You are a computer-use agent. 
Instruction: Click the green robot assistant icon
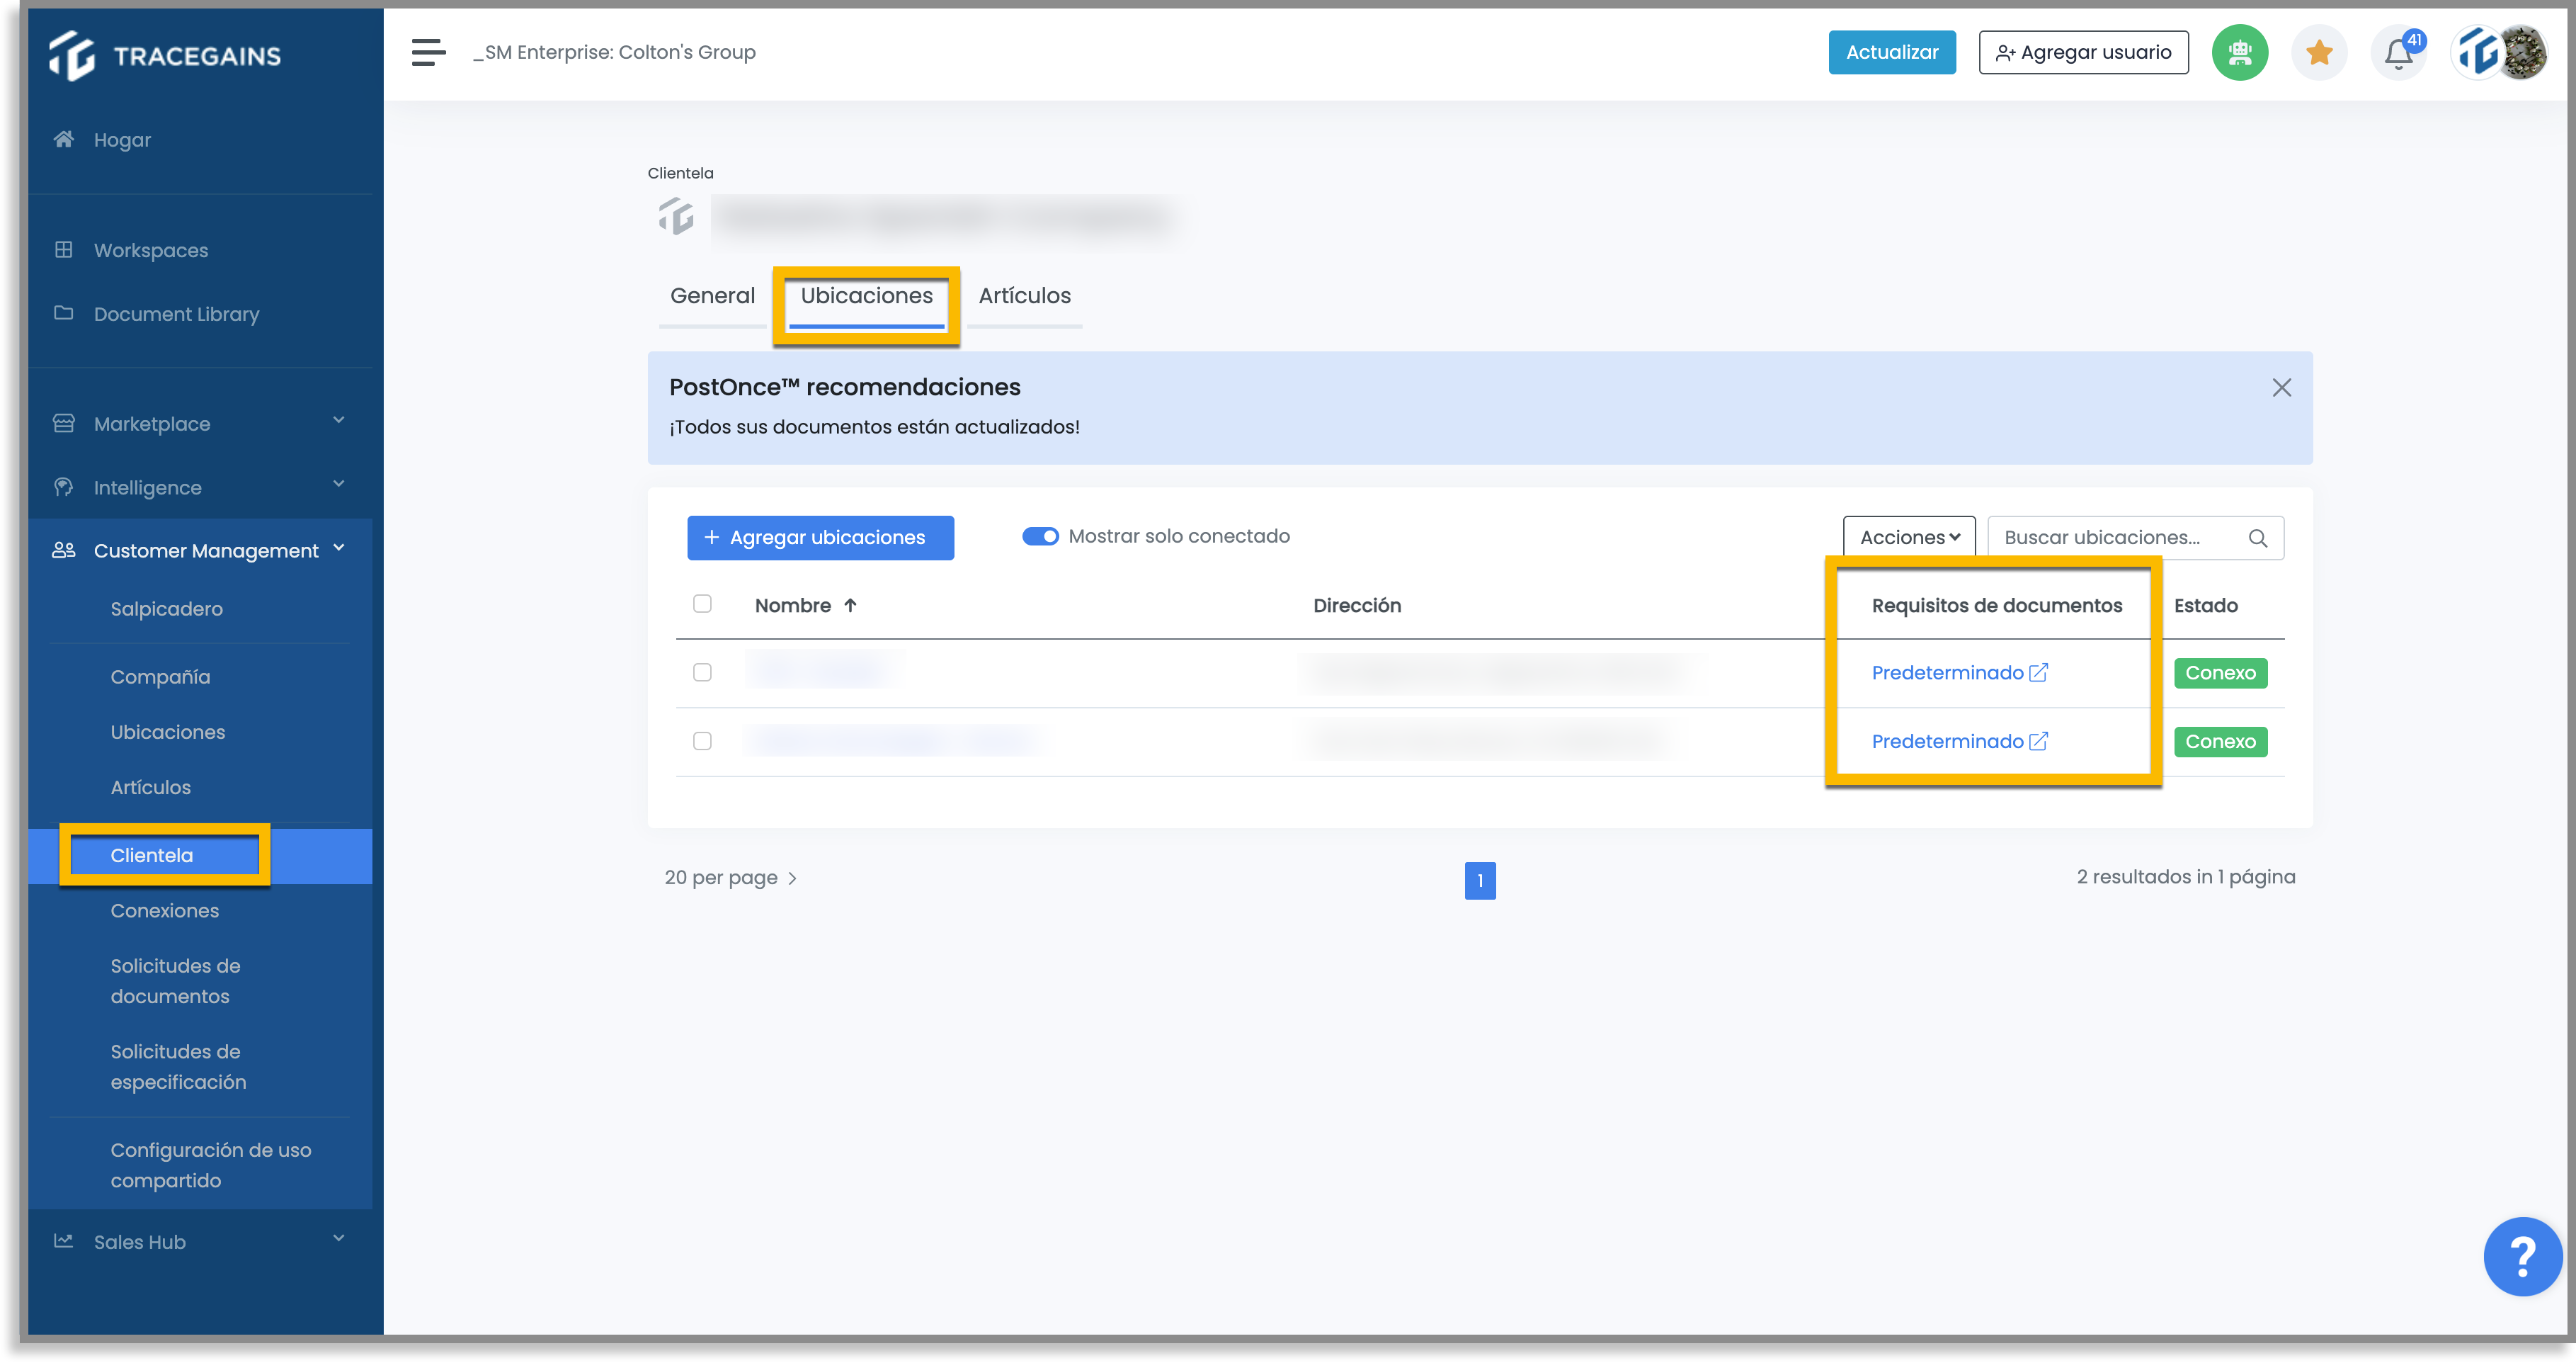click(2239, 52)
